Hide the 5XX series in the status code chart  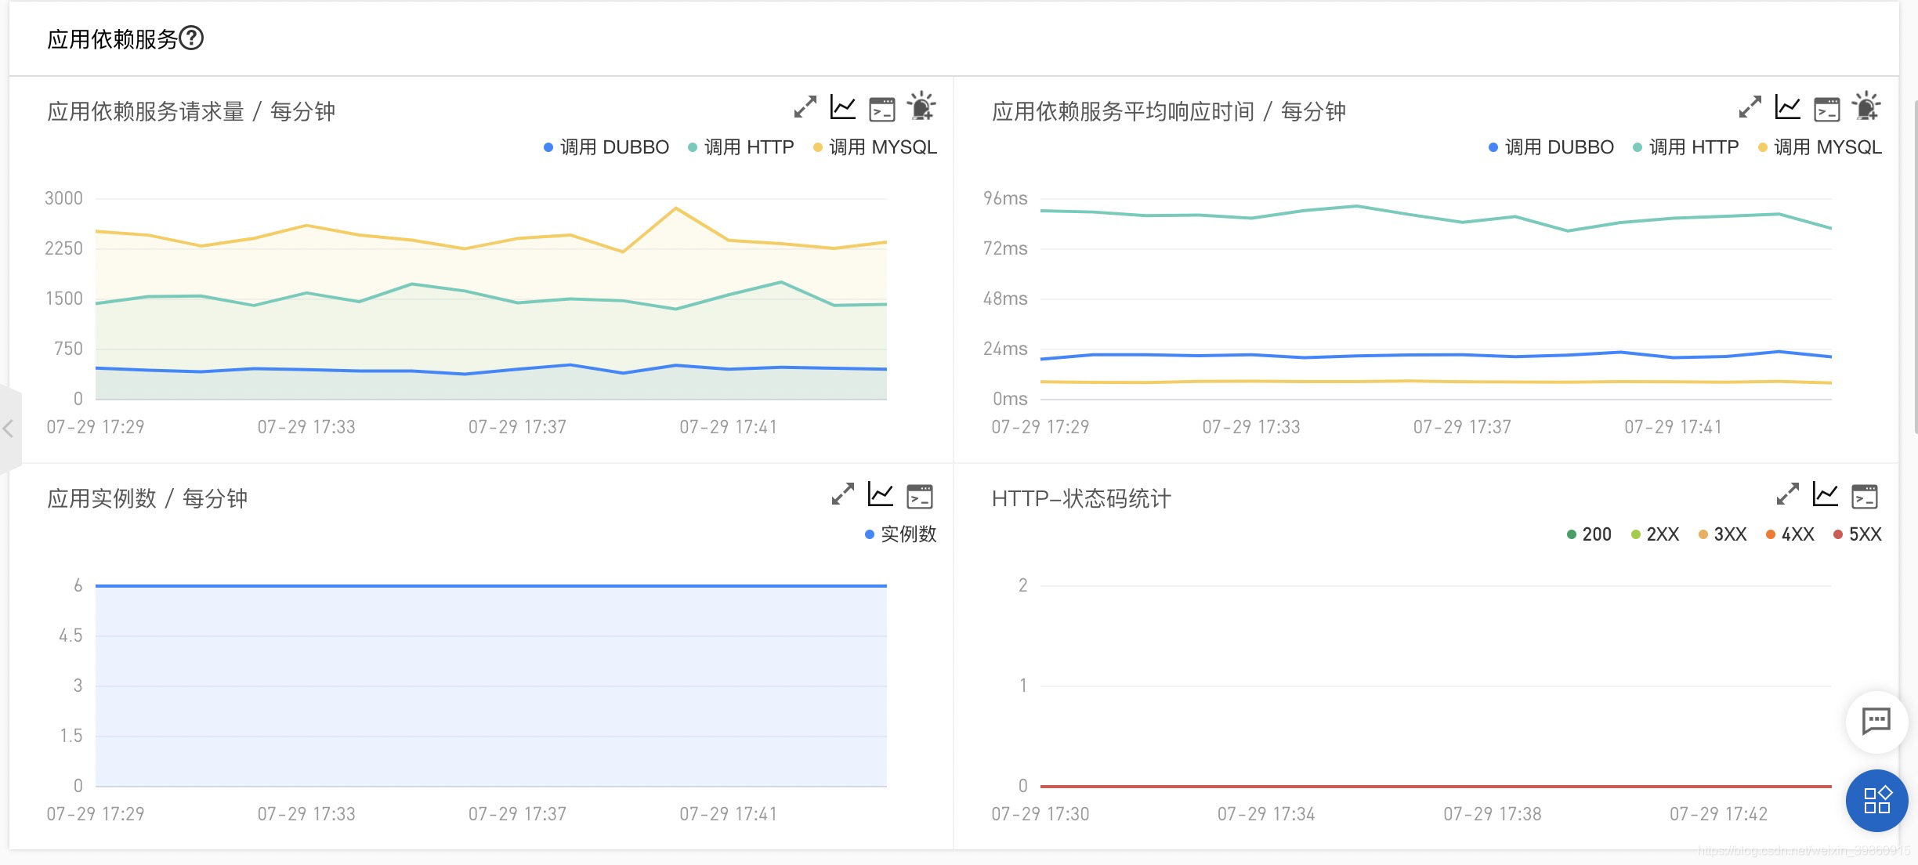[1858, 534]
